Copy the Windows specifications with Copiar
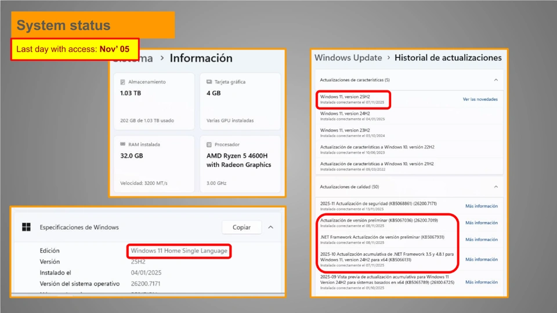 tap(241, 227)
